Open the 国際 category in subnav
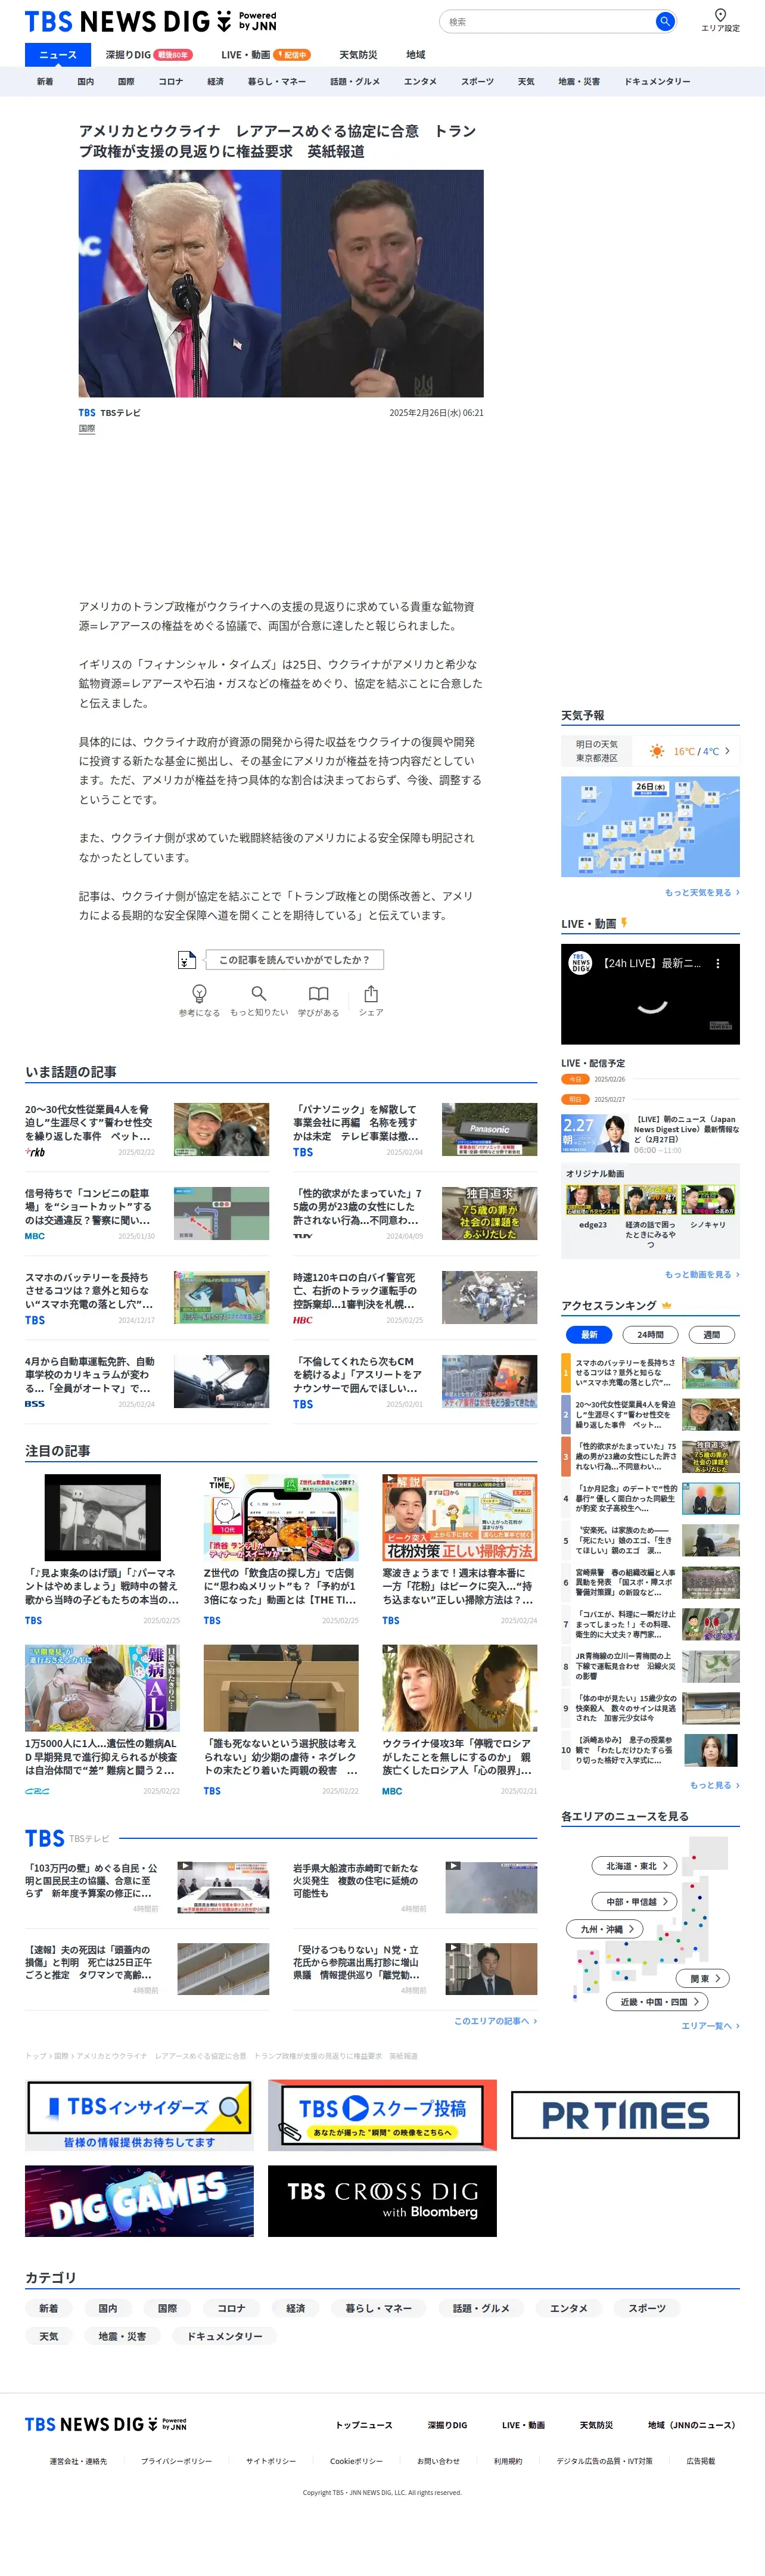 click(x=126, y=82)
